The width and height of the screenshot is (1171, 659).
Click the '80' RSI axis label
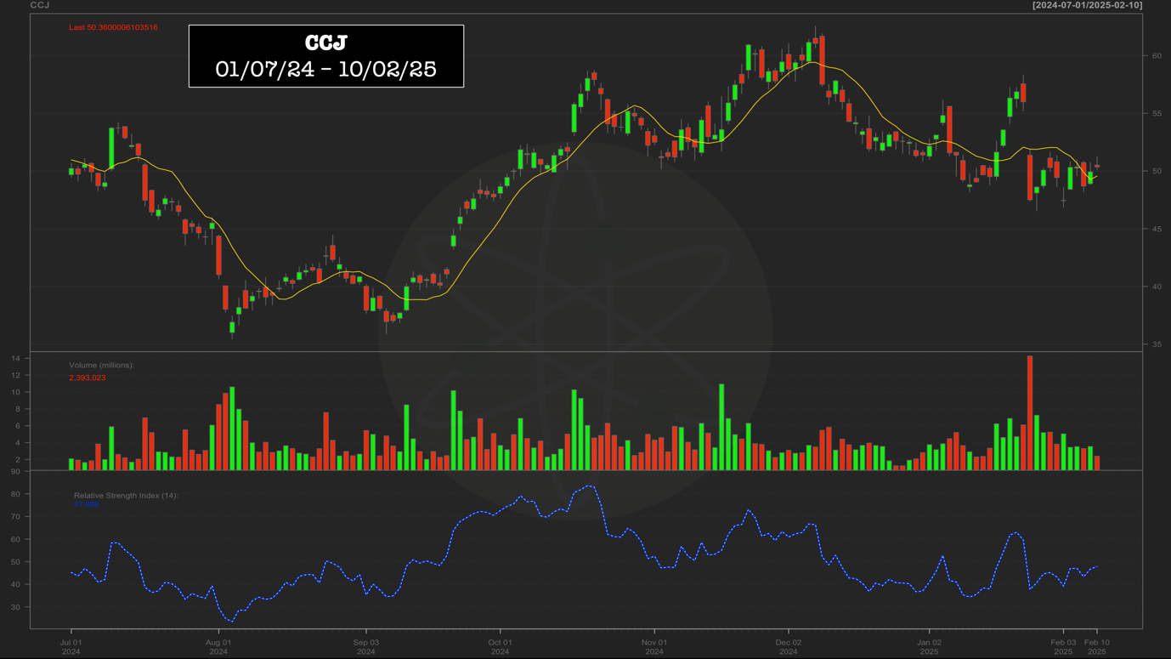[x=15, y=494]
